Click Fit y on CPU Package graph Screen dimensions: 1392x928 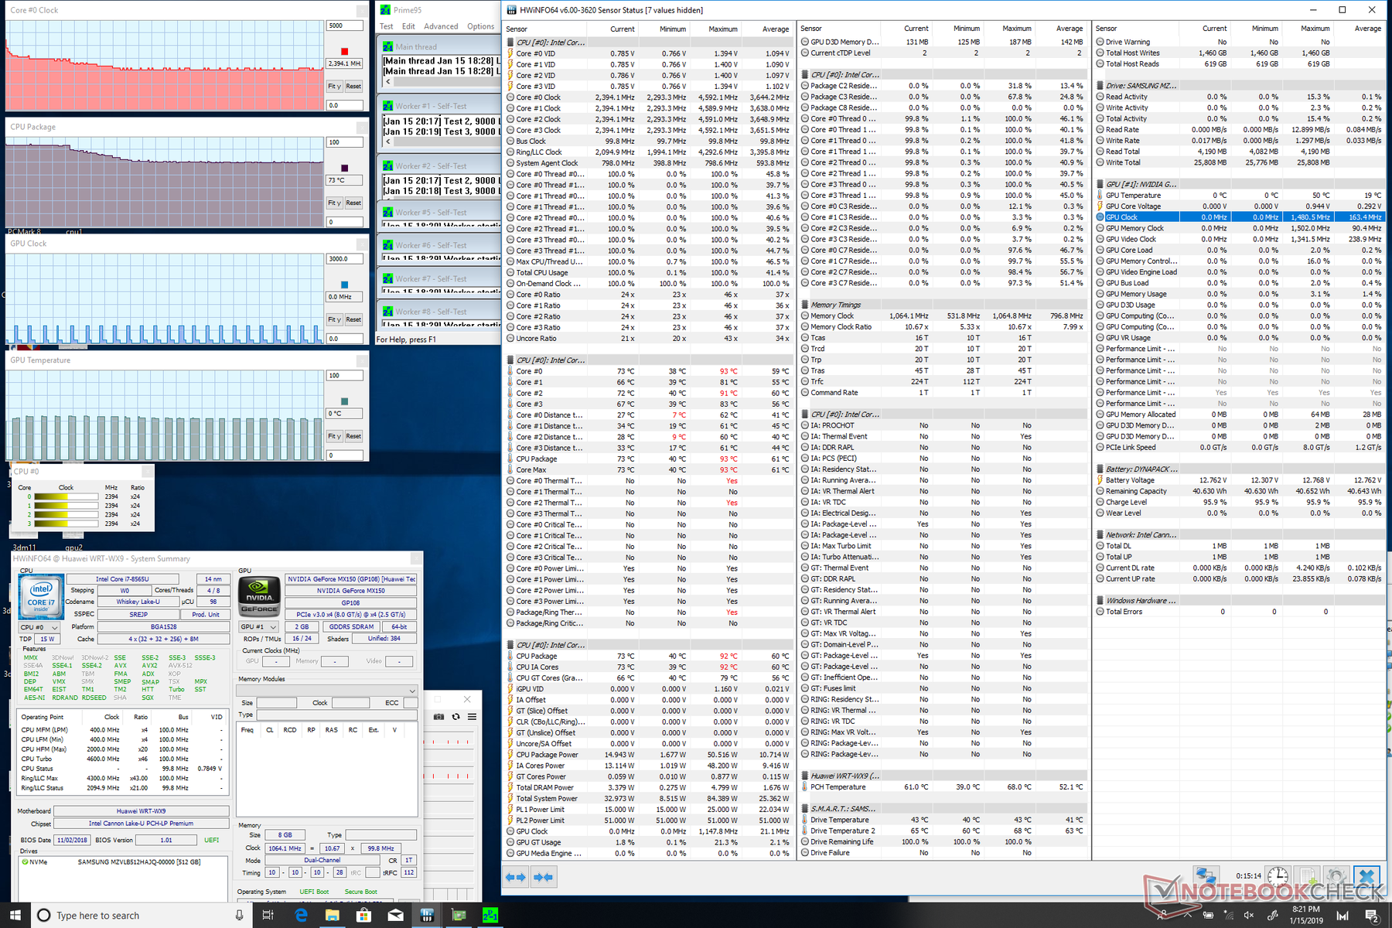(x=334, y=203)
